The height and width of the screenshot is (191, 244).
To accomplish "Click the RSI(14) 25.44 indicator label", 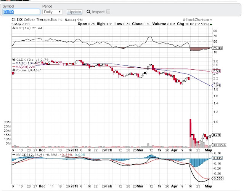I will (x=29, y=28).
